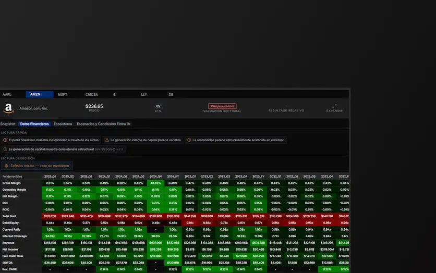
Task: Click the highlighted 48.85% Gross Margin cell
Action: [155, 183]
